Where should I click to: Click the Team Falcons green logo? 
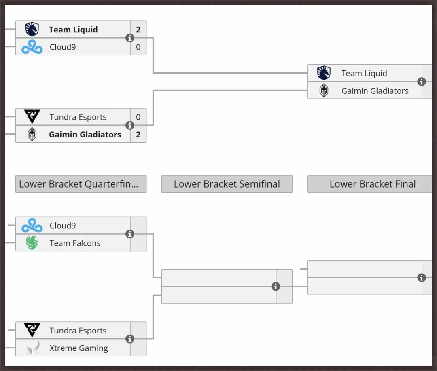[x=32, y=243]
